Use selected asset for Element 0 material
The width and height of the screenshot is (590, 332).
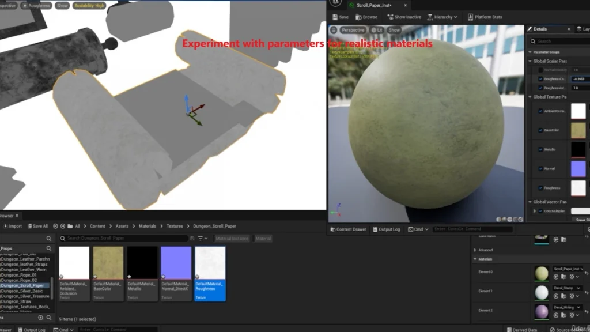[x=556, y=277]
